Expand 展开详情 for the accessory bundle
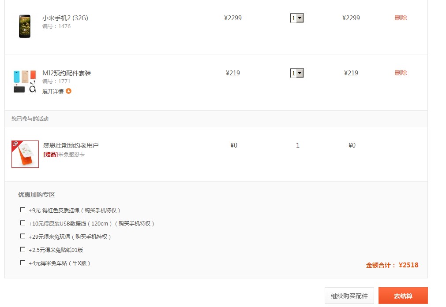Screen dimensions: 446x307 [53, 92]
